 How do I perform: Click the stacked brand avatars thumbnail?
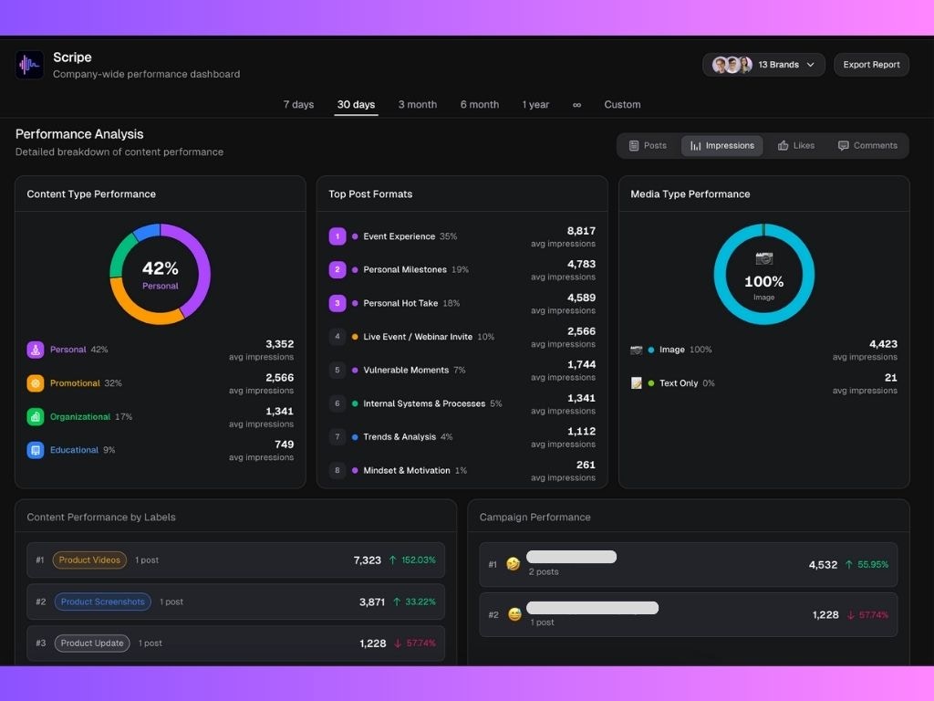point(732,64)
